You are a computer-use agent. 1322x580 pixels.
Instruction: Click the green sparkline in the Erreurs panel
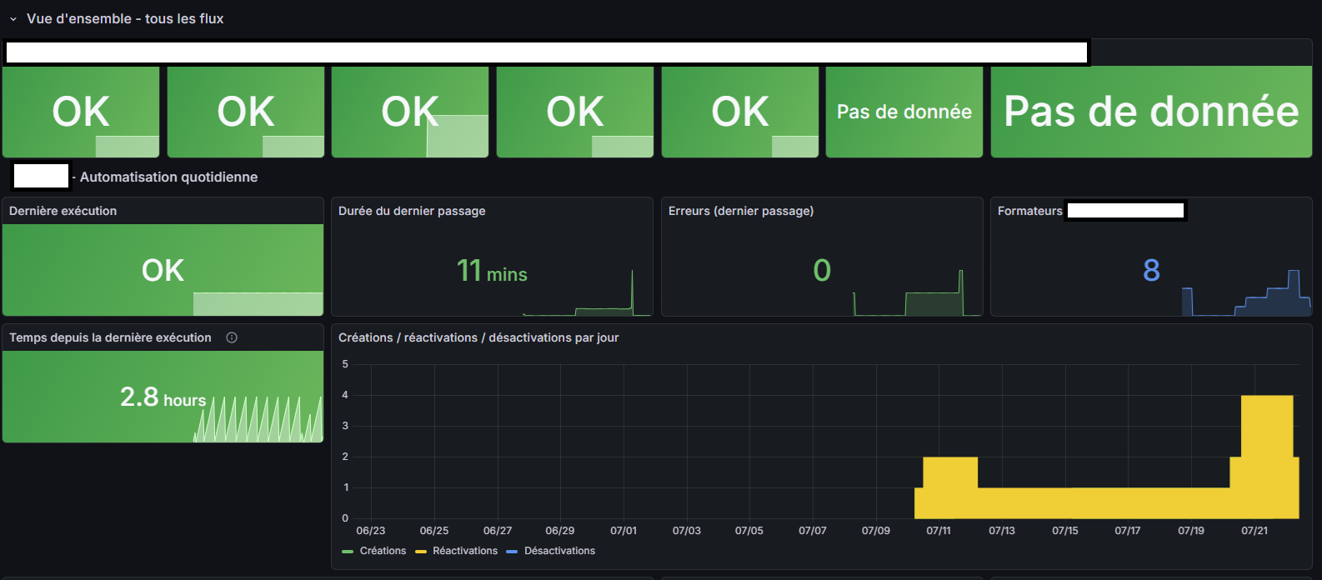[917, 293]
